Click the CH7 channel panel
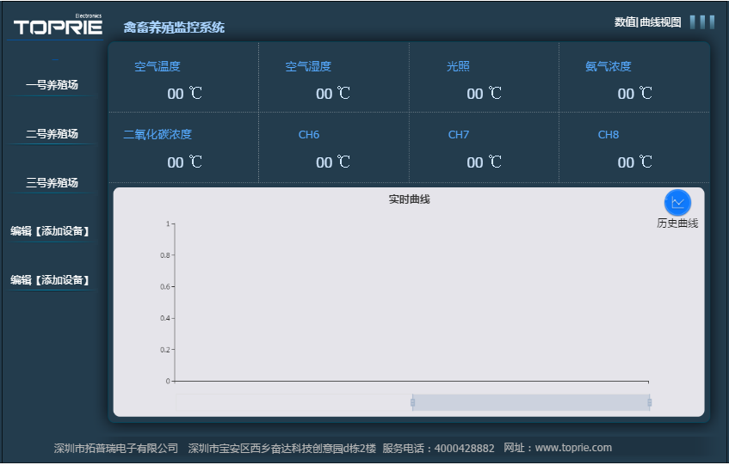Image resolution: width=729 pixels, height=465 pixels. 484,148
